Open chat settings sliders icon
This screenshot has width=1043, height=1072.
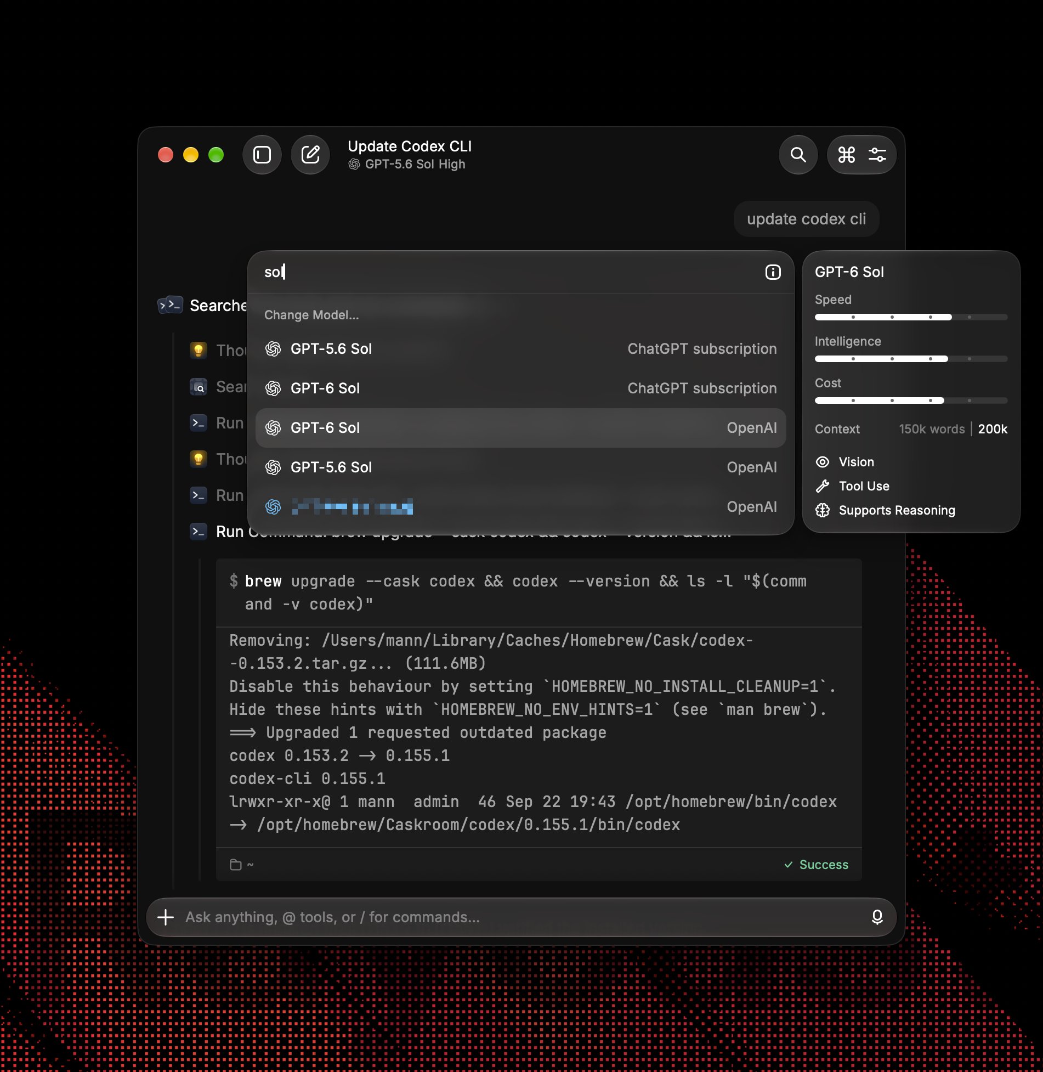point(877,155)
